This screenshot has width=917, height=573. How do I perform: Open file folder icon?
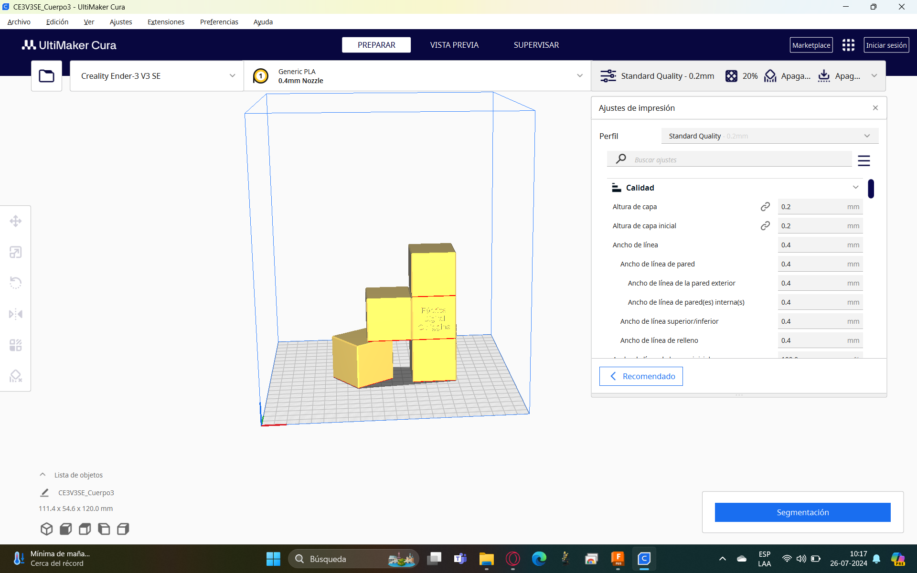[46, 76]
